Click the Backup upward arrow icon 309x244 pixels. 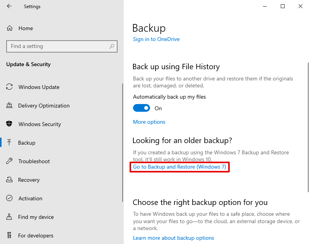[9, 142]
